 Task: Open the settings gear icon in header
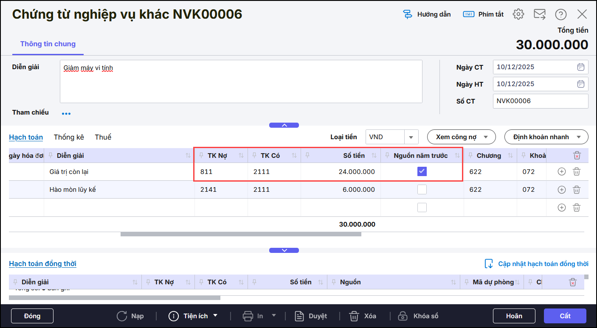point(518,14)
